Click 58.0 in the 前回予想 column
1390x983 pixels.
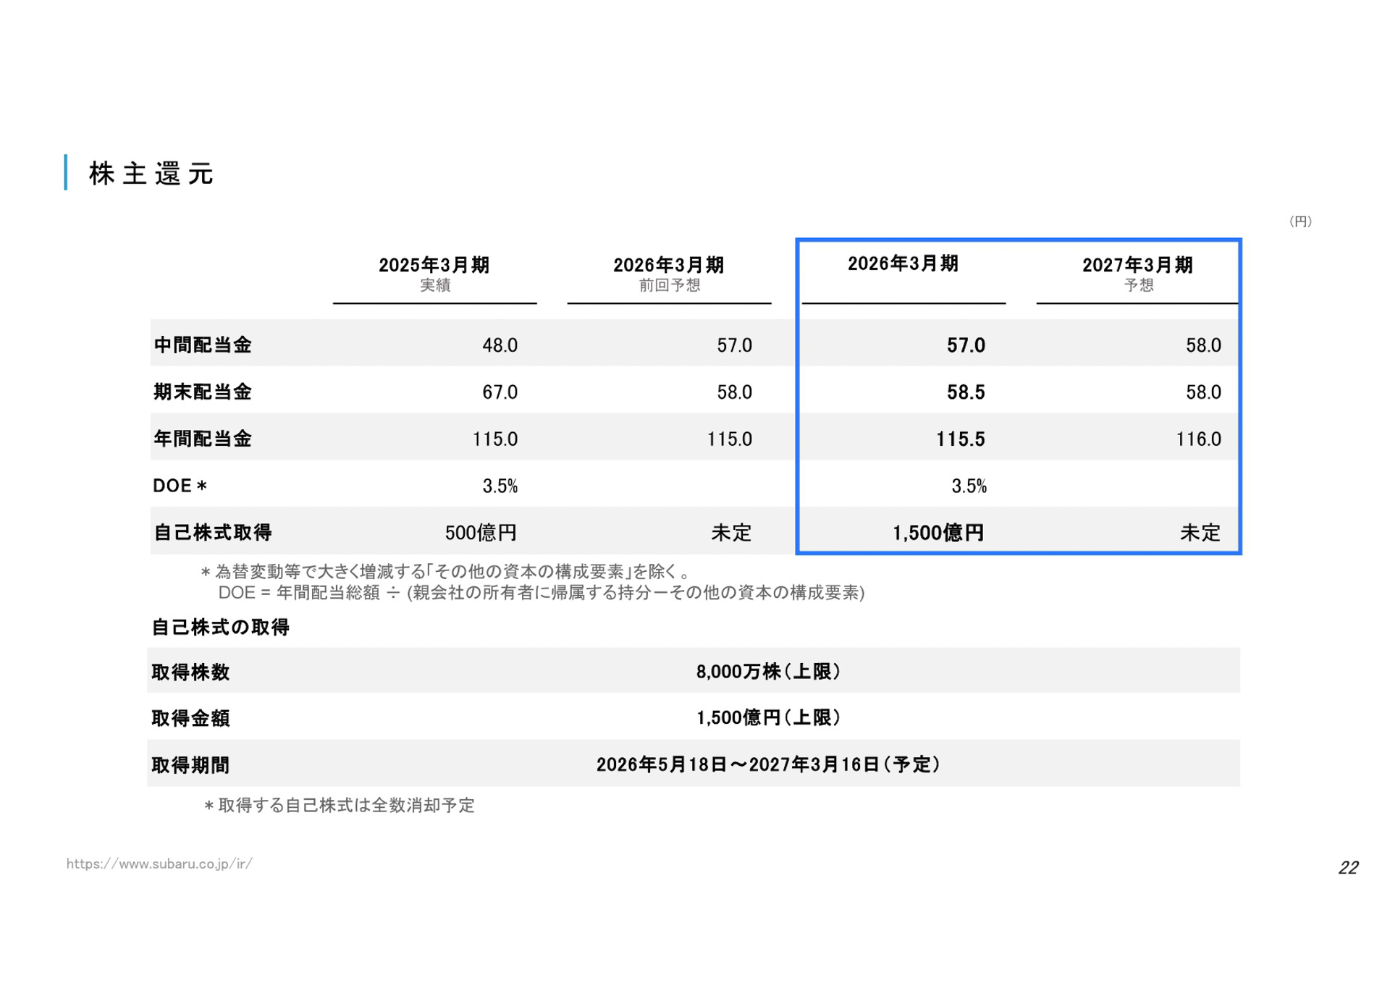[735, 392]
